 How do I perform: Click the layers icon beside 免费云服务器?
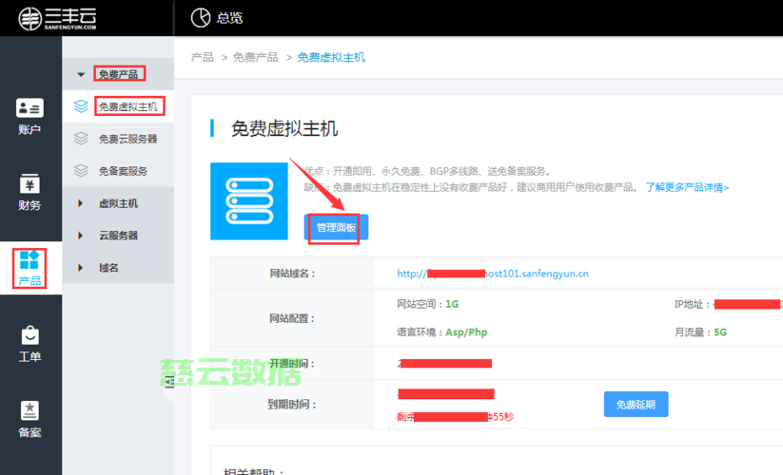(x=82, y=139)
